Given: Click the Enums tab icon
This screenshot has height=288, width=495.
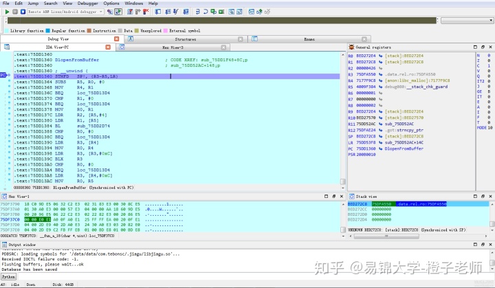Looking at the screenshot, I should pos(254,39).
